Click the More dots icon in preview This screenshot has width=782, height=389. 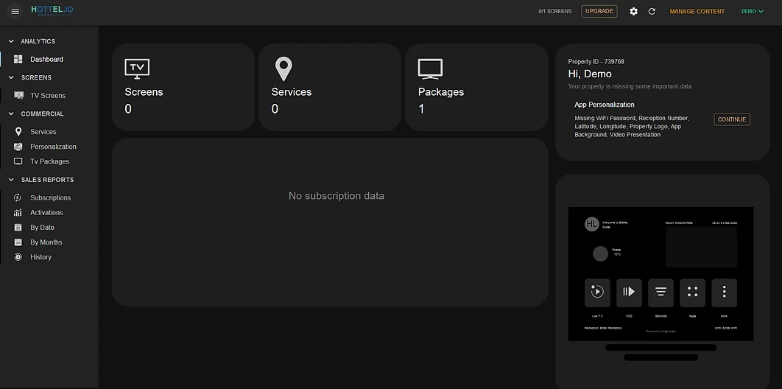(x=724, y=292)
